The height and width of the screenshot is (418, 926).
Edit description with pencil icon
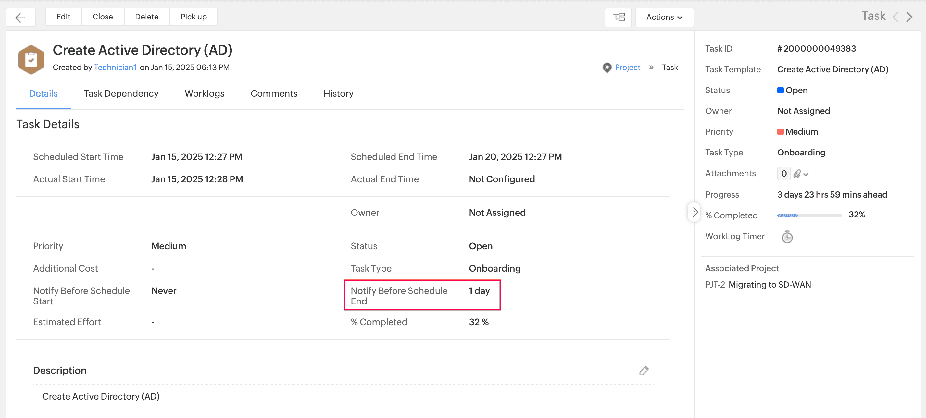pos(644,371)
